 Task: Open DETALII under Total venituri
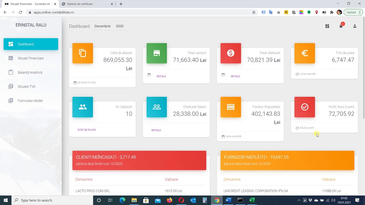[161, 76]
